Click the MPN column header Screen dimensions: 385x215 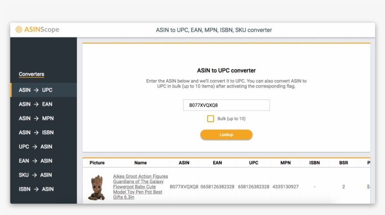click(285, 163)
